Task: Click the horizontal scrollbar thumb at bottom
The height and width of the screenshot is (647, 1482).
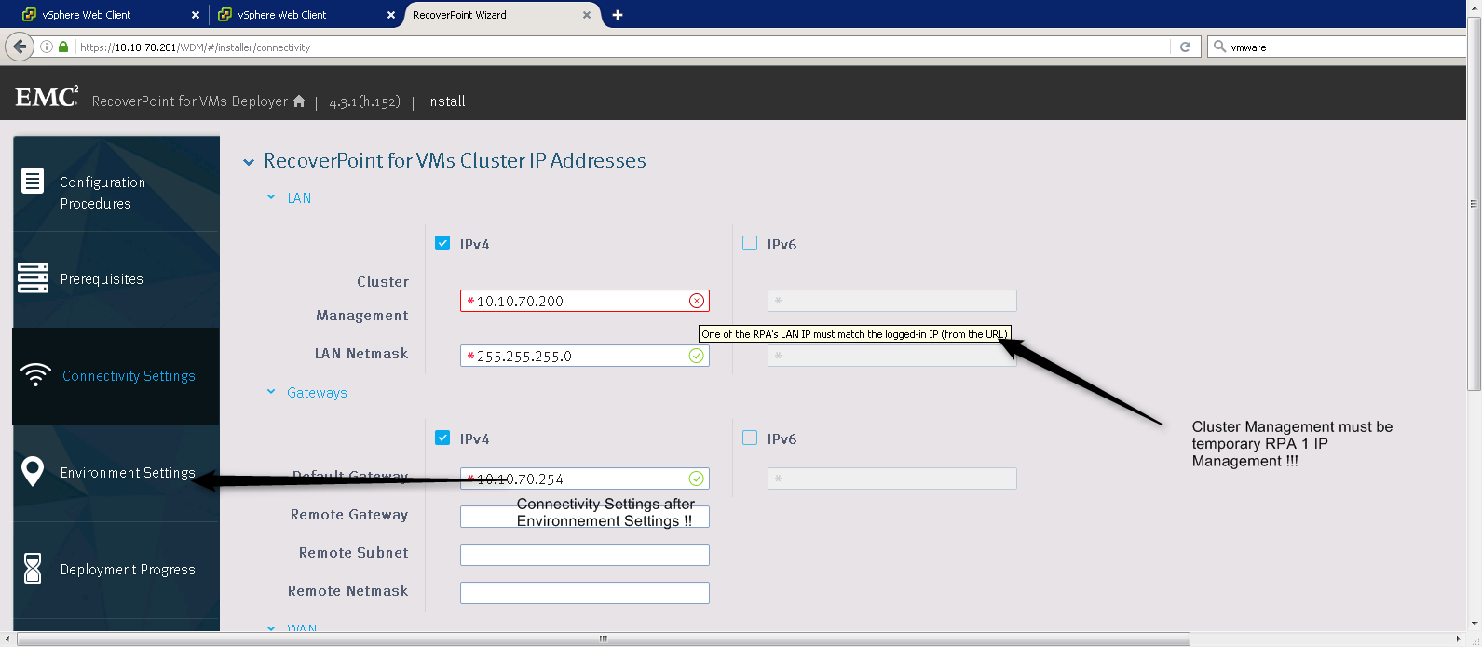Action: 604,639
